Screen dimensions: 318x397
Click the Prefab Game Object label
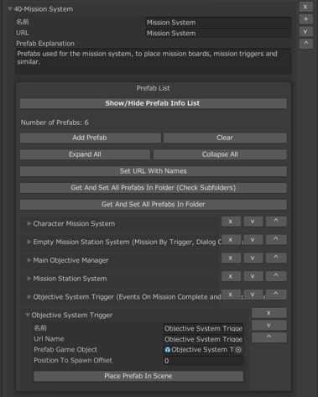(x=65, y=350)
